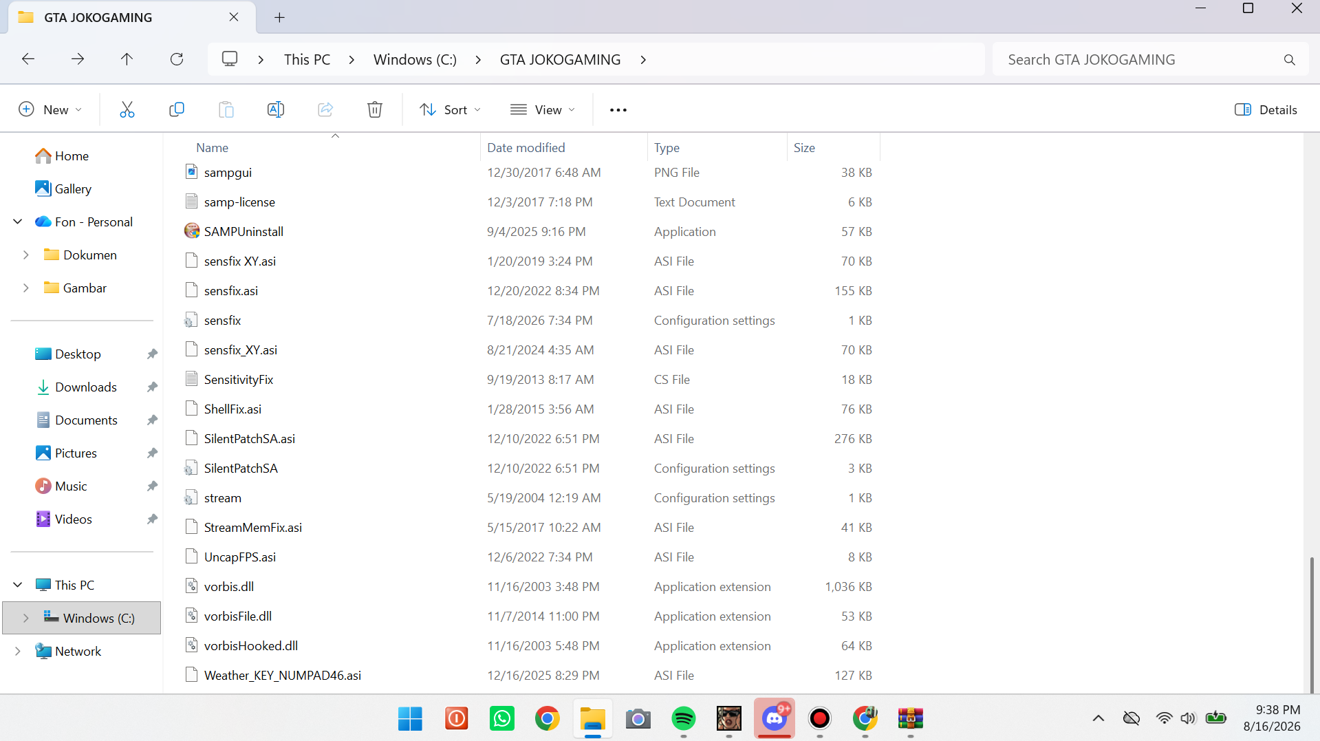Image resolution: width=1320 pixels, height=741 pixels.
Task: Open chevron after This PC breadcrumb
Action: pos(351,60)
